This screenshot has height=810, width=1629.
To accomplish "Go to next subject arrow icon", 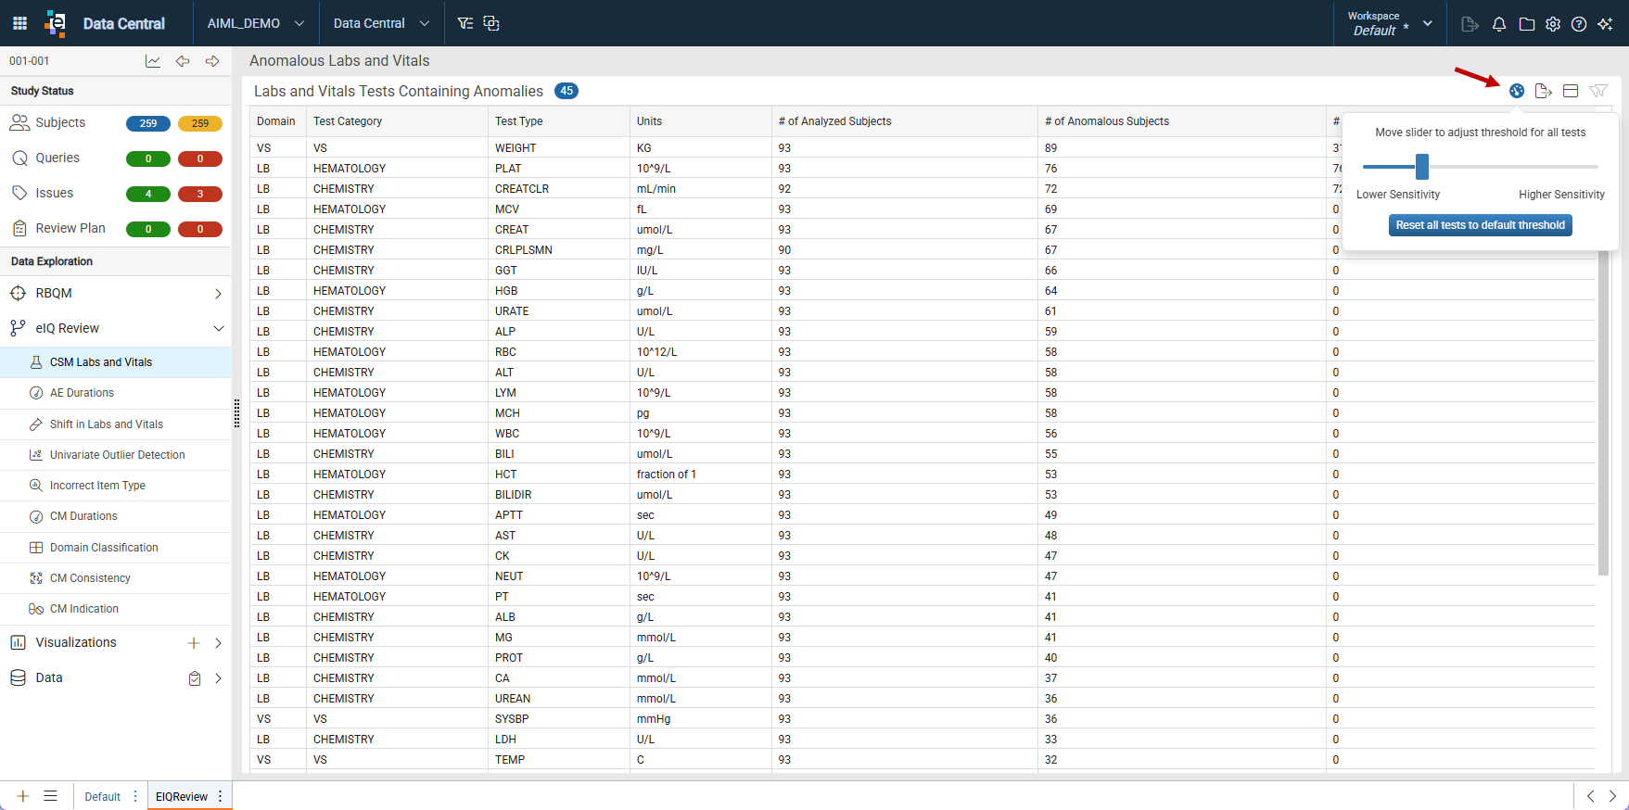I will click(x=212, y=61).
